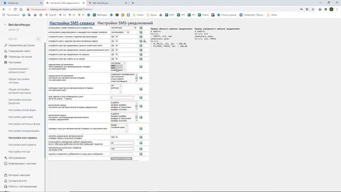The height and width of the screenshot is (192, 341).
Task: Open Управление доступом in the sidebar
Action: 21,45
